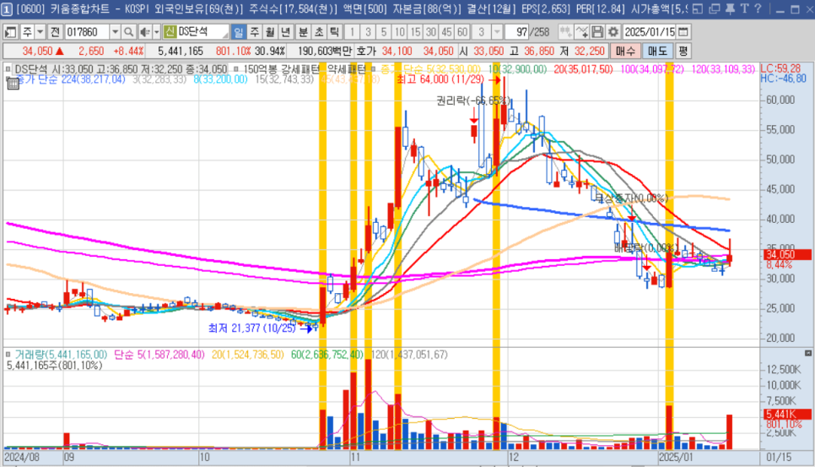Viewport: 815px width, 467px height.
Task: Click the speaker sound icon
Action: pyautogui.click(x=145, y=32)
